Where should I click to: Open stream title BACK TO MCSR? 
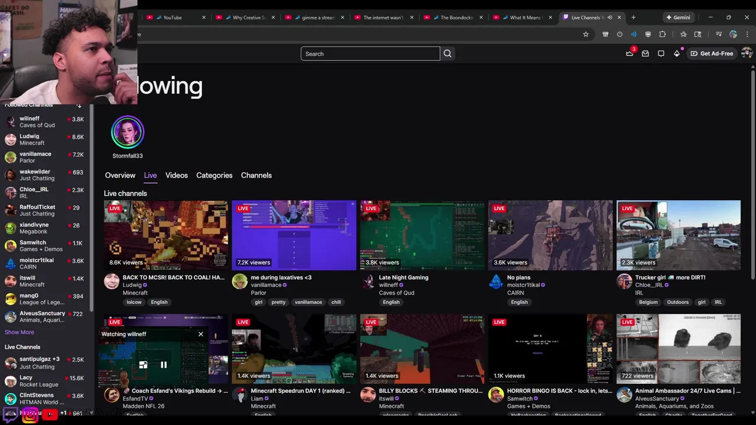pyautogui.click(x=174, y=277)
